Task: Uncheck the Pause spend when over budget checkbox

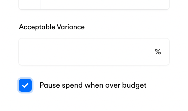Action: point(25,85)
